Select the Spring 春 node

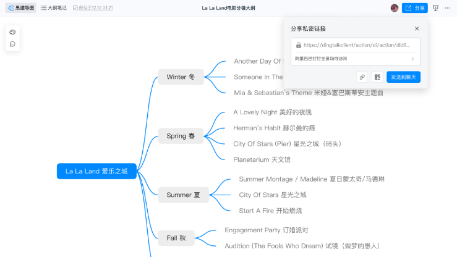coord(181,136)
